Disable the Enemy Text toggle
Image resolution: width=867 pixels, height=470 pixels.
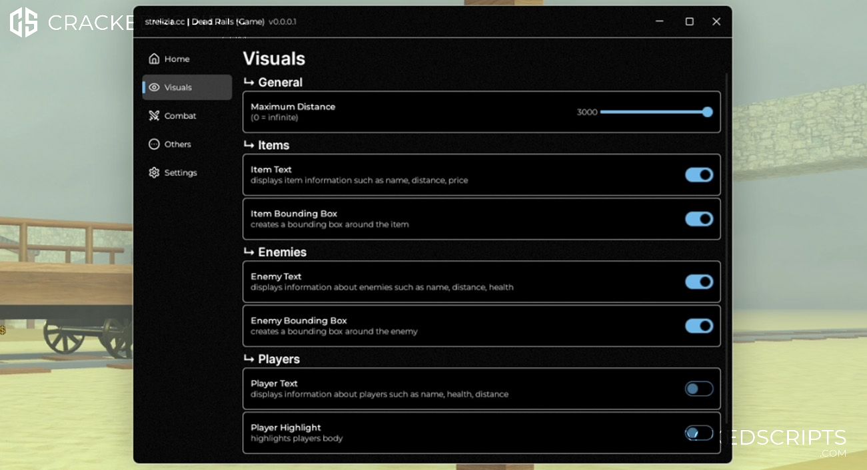click(699, 282)
